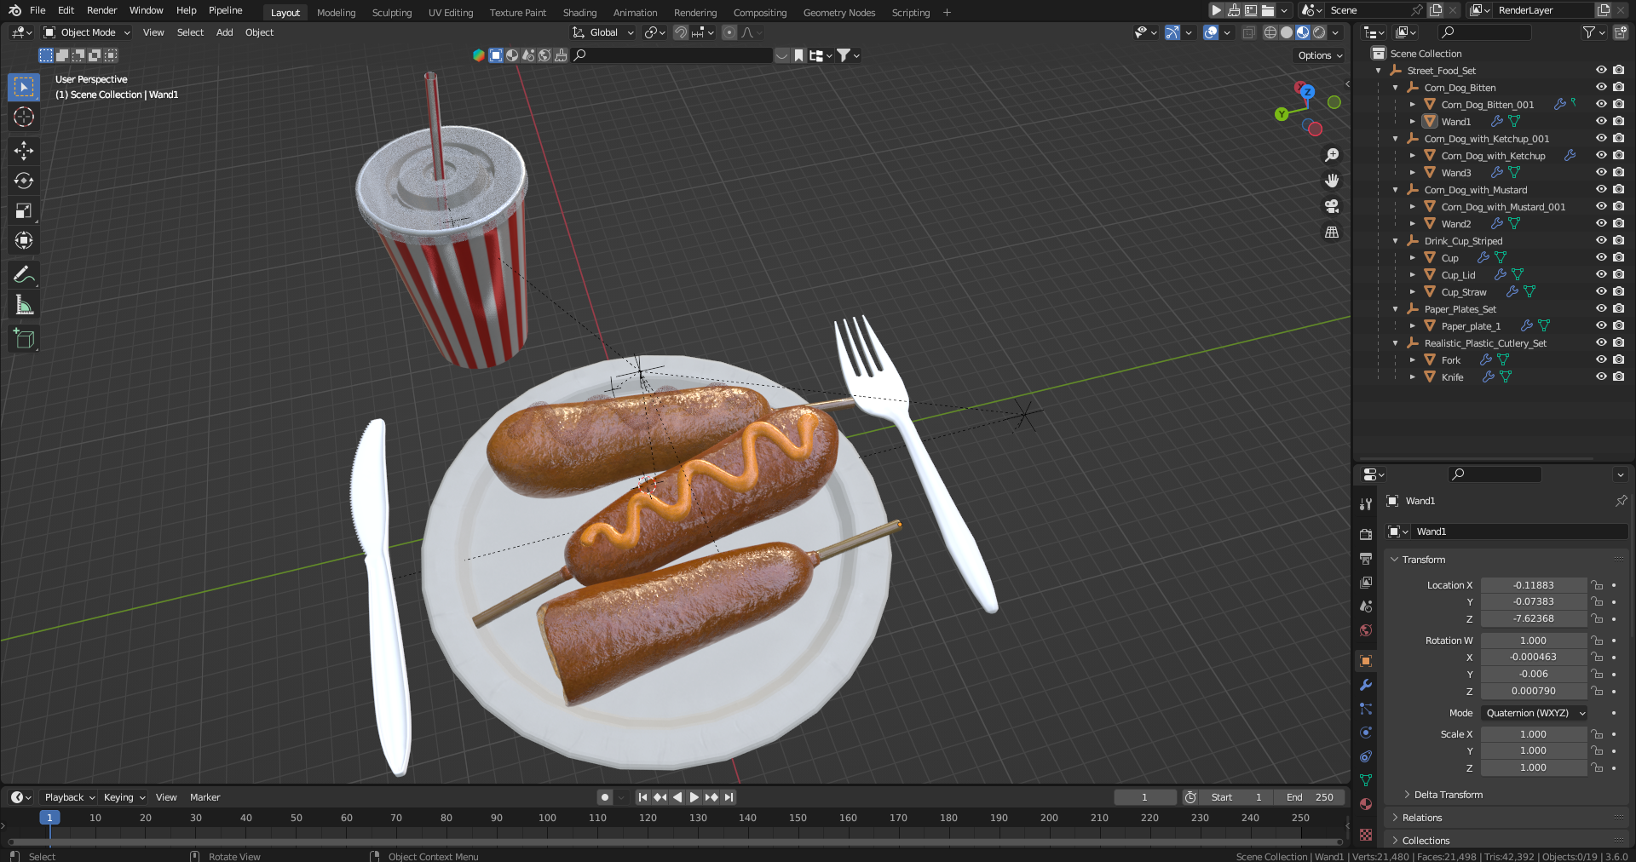Screen dimensions: 1636x862
Task: Switch to the Shading workspace tab
Action: click(x=579, y=13)
